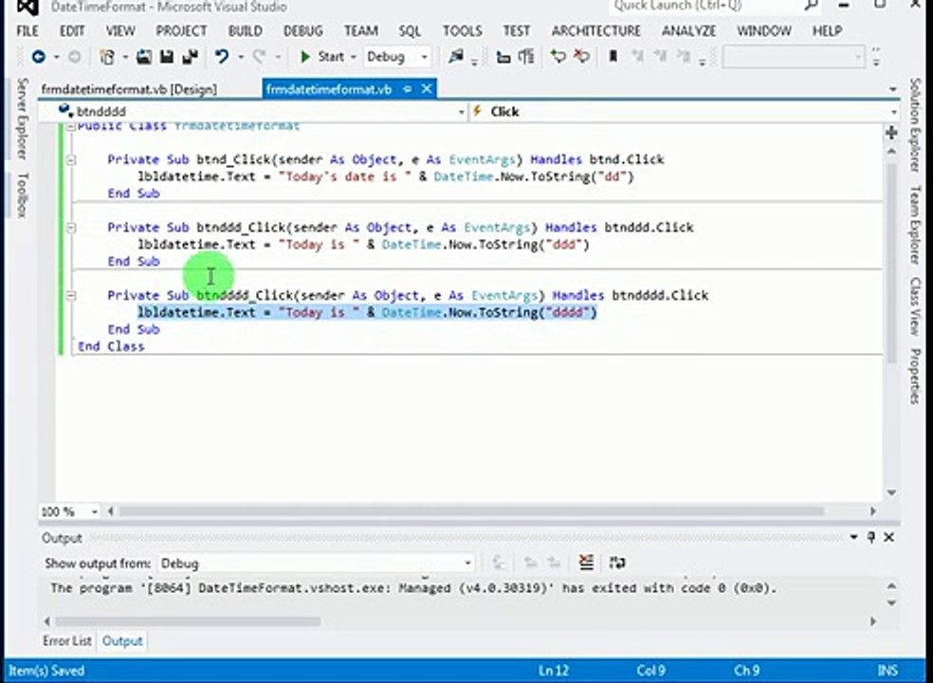The image size is (933, 683).
Task: Click the Quick Launch search field
Action: (706, 6)
